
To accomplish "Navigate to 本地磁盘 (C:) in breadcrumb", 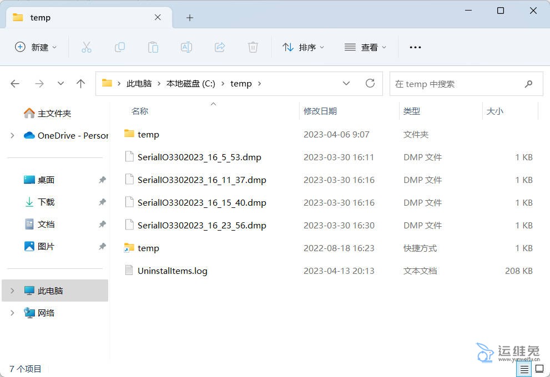I will [x=190, y=84].
